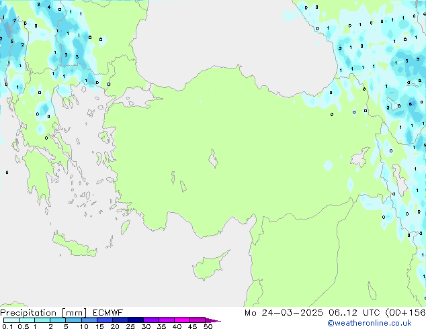Viewport: 426px width, 329px height.
Task: Open the weatheronline.co.uk copyright link
Action: [370, 323]
